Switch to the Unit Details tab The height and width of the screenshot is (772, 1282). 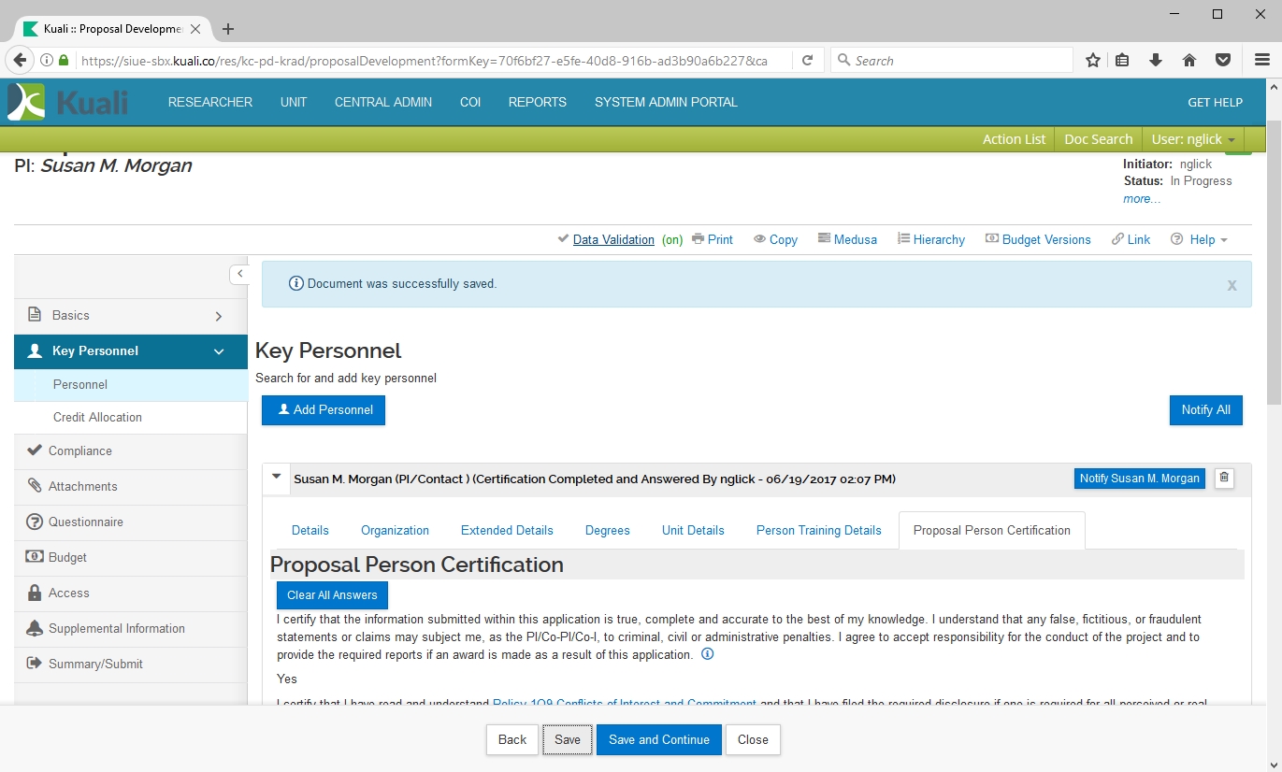[x=693, y=530]
